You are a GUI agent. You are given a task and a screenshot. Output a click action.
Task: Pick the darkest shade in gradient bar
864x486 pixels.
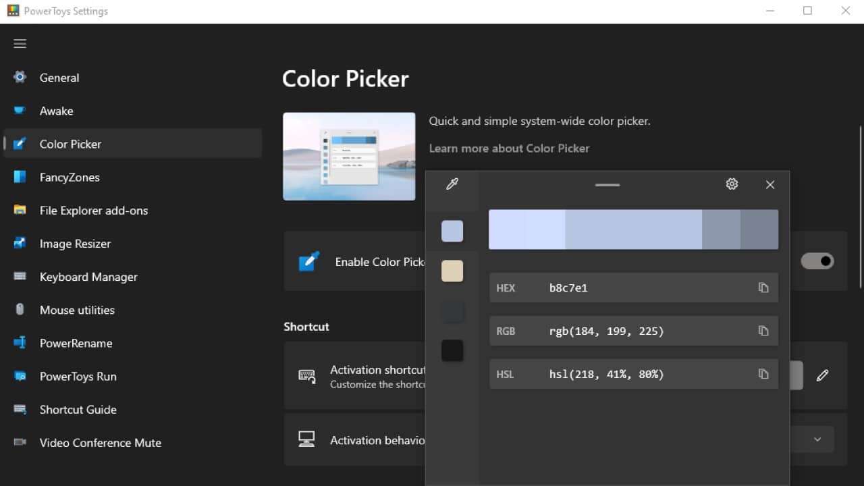coord(759,230)
